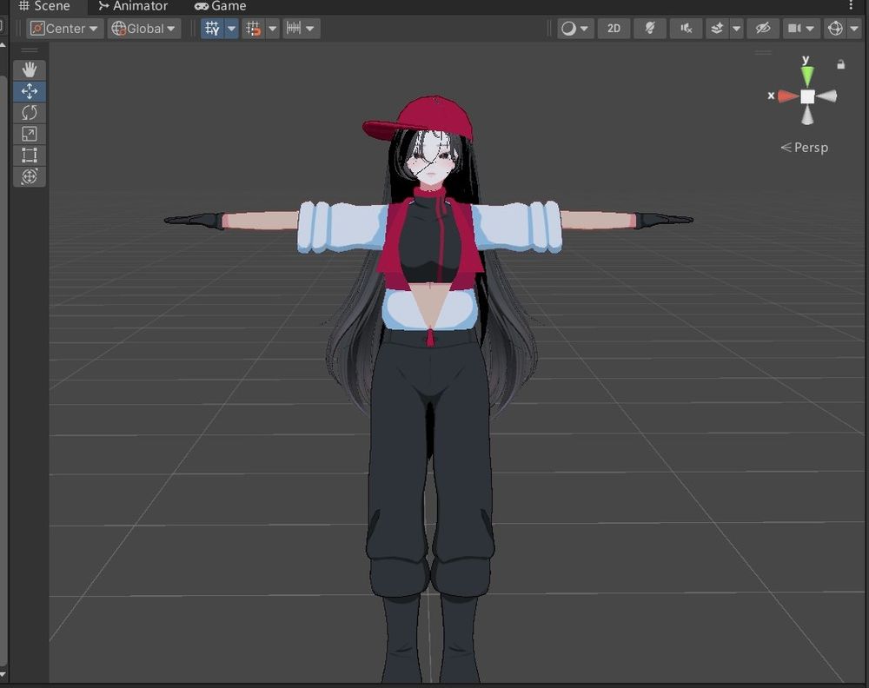Image resolution: width=869 pixels, height=688 pixels.
Task: Click the center cube of the orientation gizmo
Action: point(807,96)
